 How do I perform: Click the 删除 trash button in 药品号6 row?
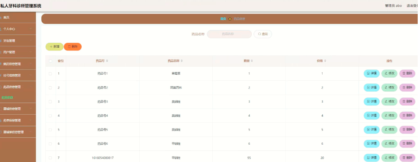point(407,144)
